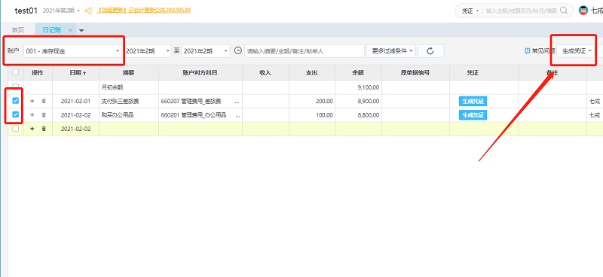Click the search magnifier icon
The height and width of the screenshot is (277, 603).
coord(564,11)
